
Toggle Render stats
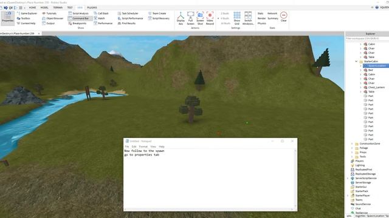coord(261,18)
